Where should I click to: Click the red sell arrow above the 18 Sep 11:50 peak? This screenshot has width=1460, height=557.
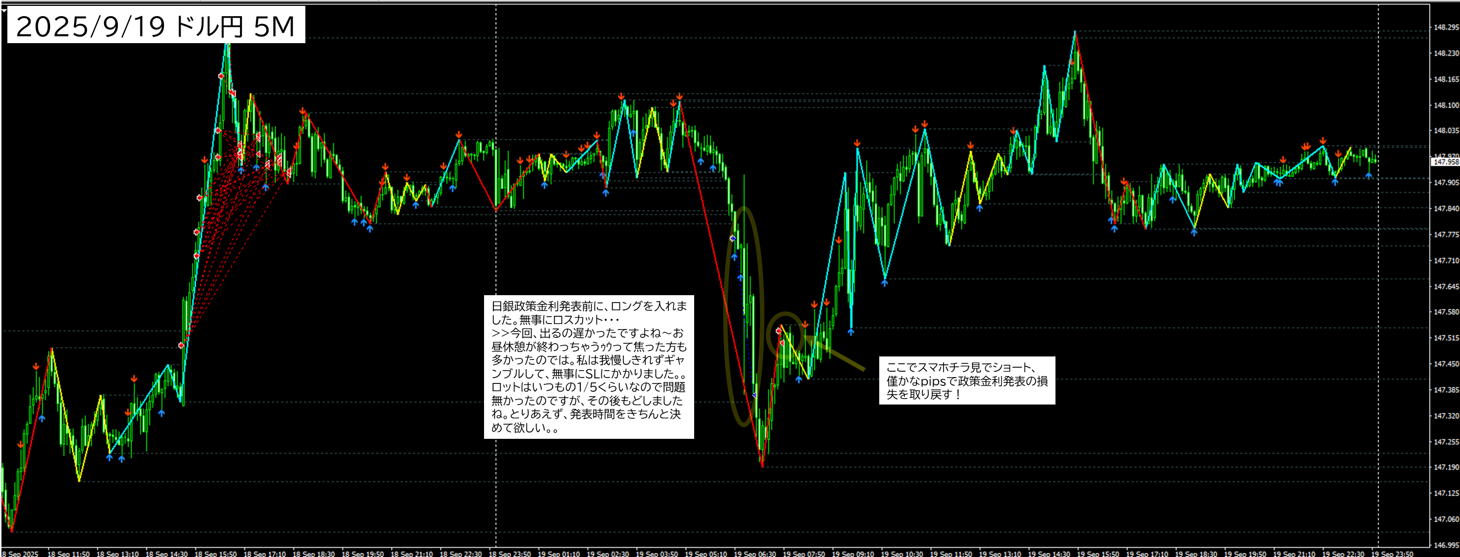(x=36, y=366)
